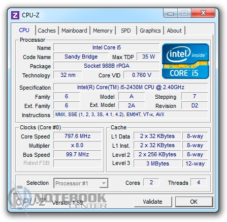
Task: Close the CPU-Z window
Action: coord(203,13)
